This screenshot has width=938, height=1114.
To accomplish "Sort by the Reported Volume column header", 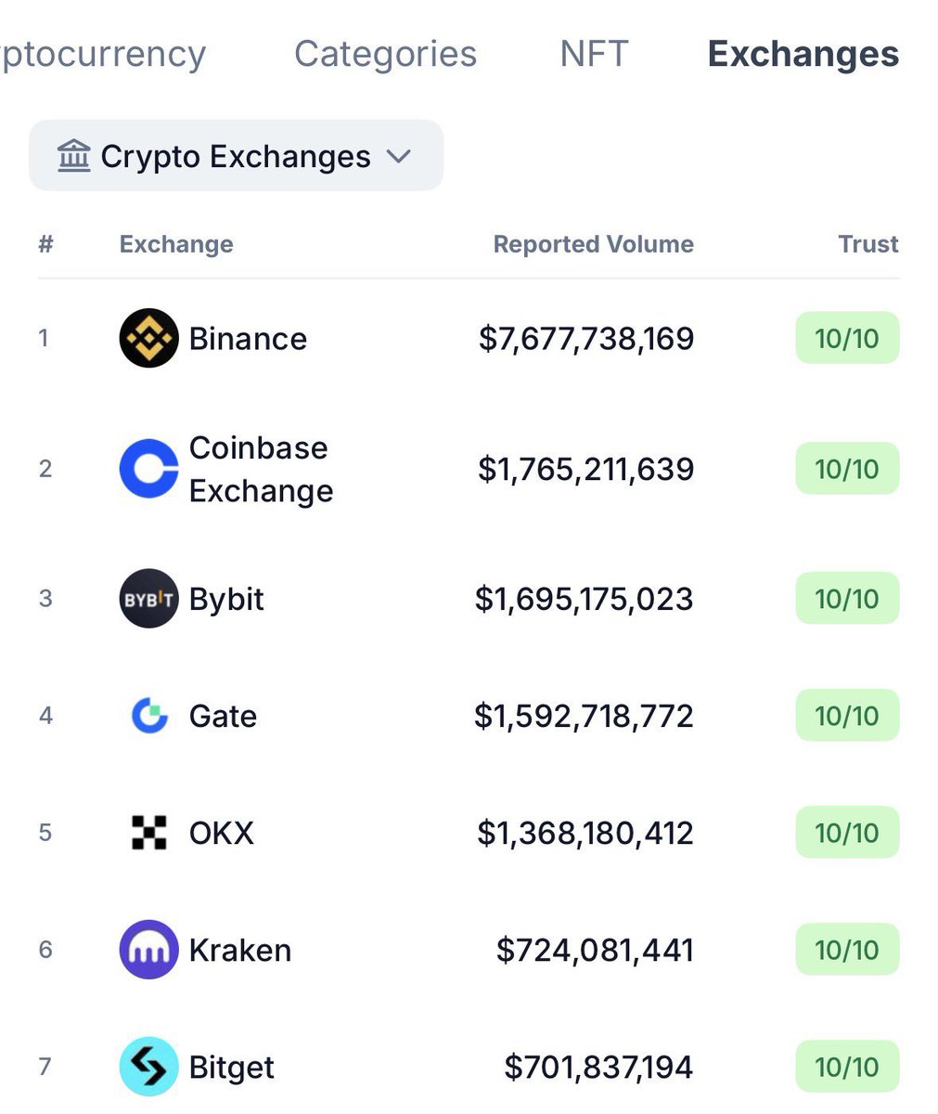I will tap(593, 244).
